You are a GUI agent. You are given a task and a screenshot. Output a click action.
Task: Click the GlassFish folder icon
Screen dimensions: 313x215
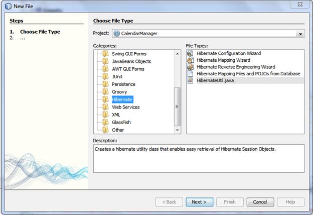tap(106, 122)
